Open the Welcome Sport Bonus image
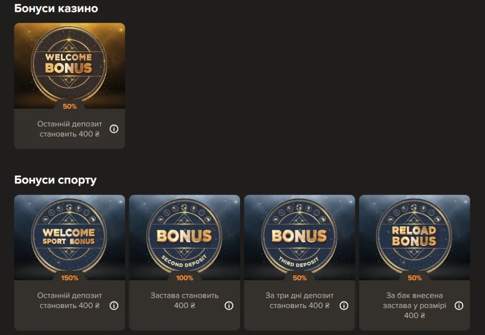 click(70, 237)
